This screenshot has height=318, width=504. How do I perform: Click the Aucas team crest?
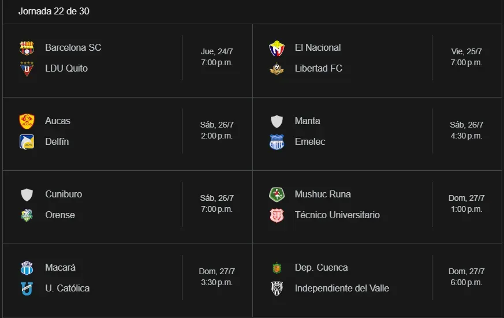click(27, 121)
